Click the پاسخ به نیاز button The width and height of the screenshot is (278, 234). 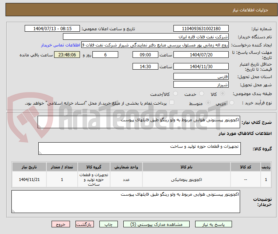[x=214, y=224]
